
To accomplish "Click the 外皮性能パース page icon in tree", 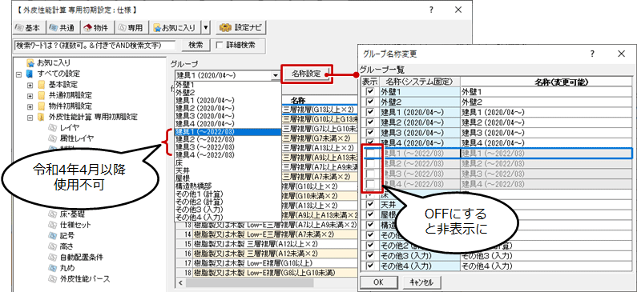I will [52, 279].
